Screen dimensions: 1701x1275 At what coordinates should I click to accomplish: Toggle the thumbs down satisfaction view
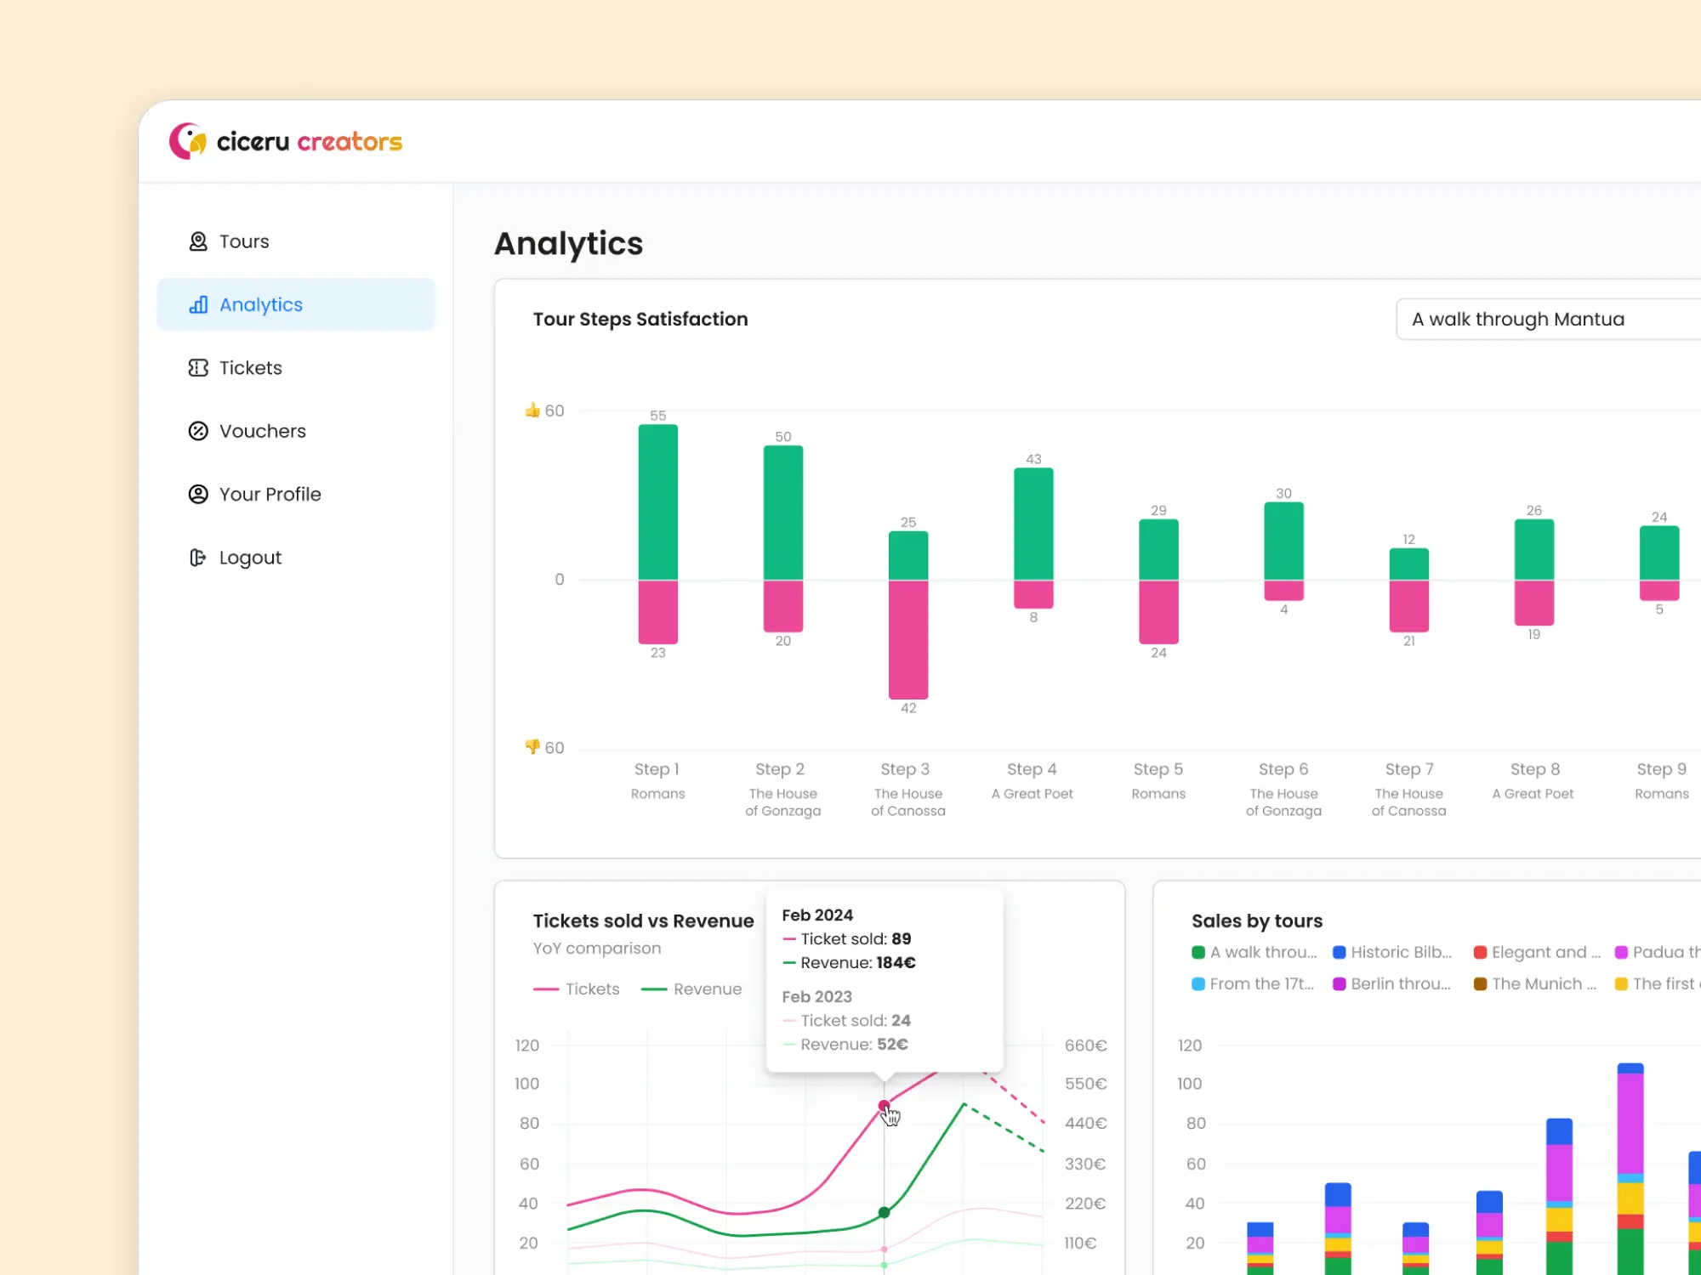[532, 747]
